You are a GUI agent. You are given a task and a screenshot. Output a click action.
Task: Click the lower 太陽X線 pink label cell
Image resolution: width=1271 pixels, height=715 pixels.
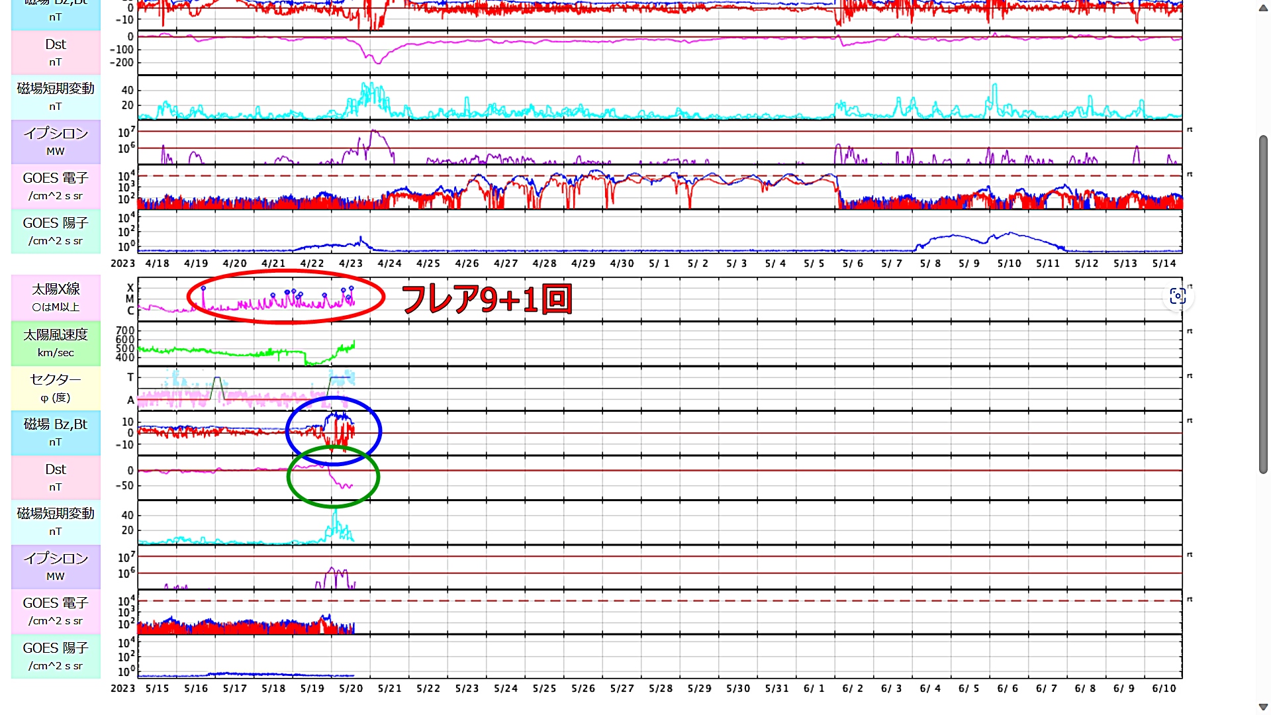pyautogui.click(x=56, y=298)
